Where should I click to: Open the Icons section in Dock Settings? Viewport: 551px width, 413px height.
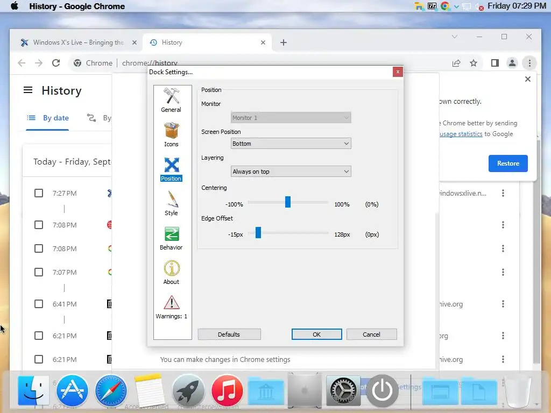coord(171,135)
